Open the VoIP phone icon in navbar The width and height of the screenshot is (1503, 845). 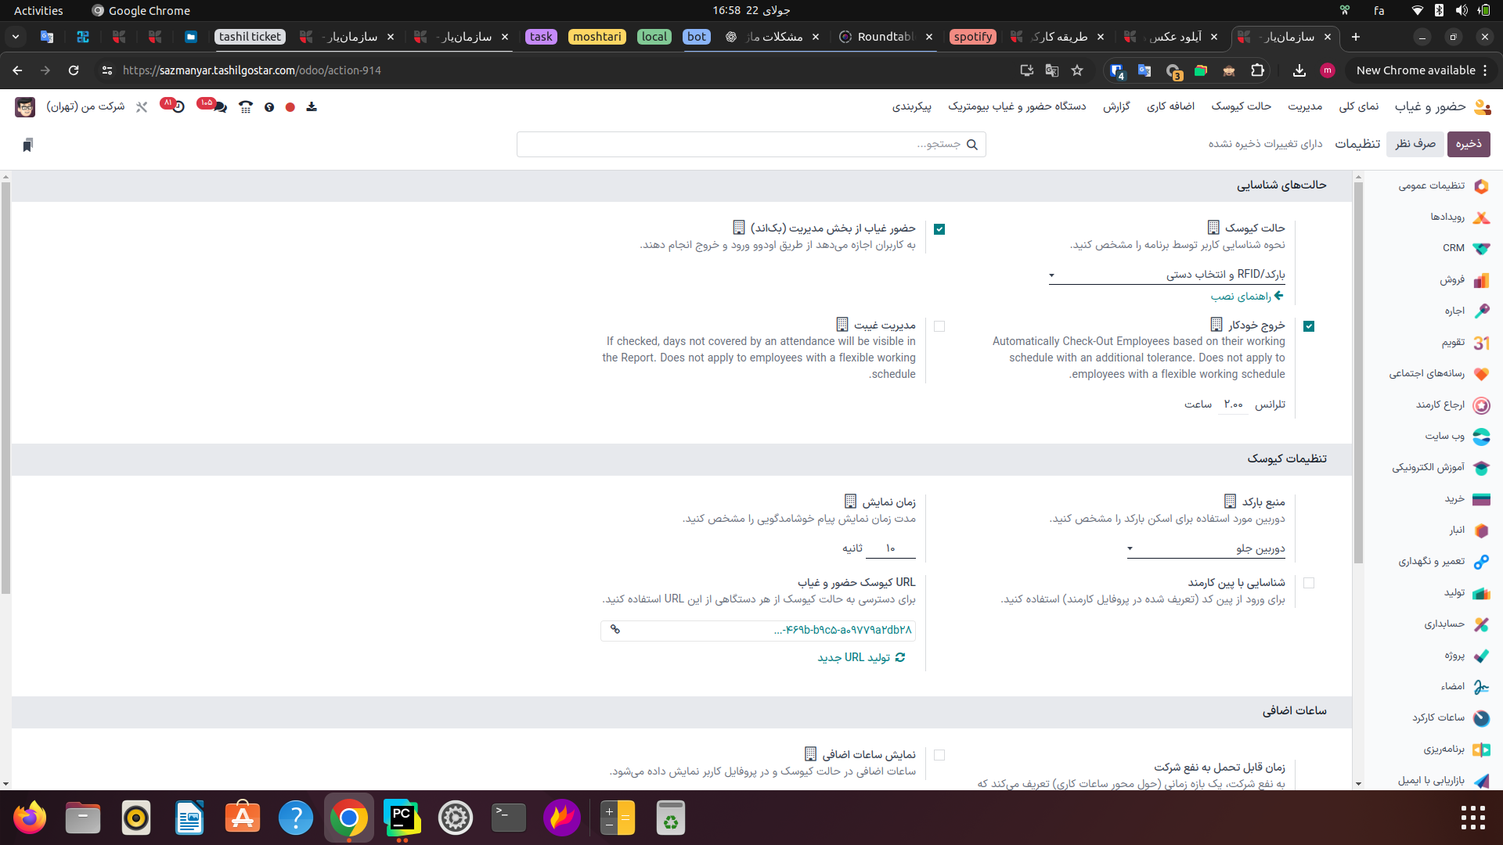[246, 107]
